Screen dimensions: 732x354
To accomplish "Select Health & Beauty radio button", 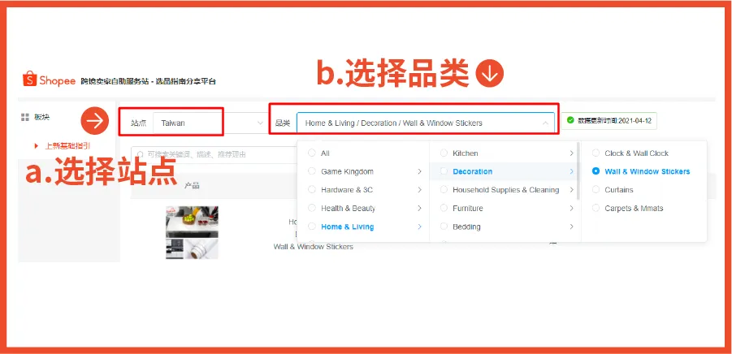I will tap(311, 208).
